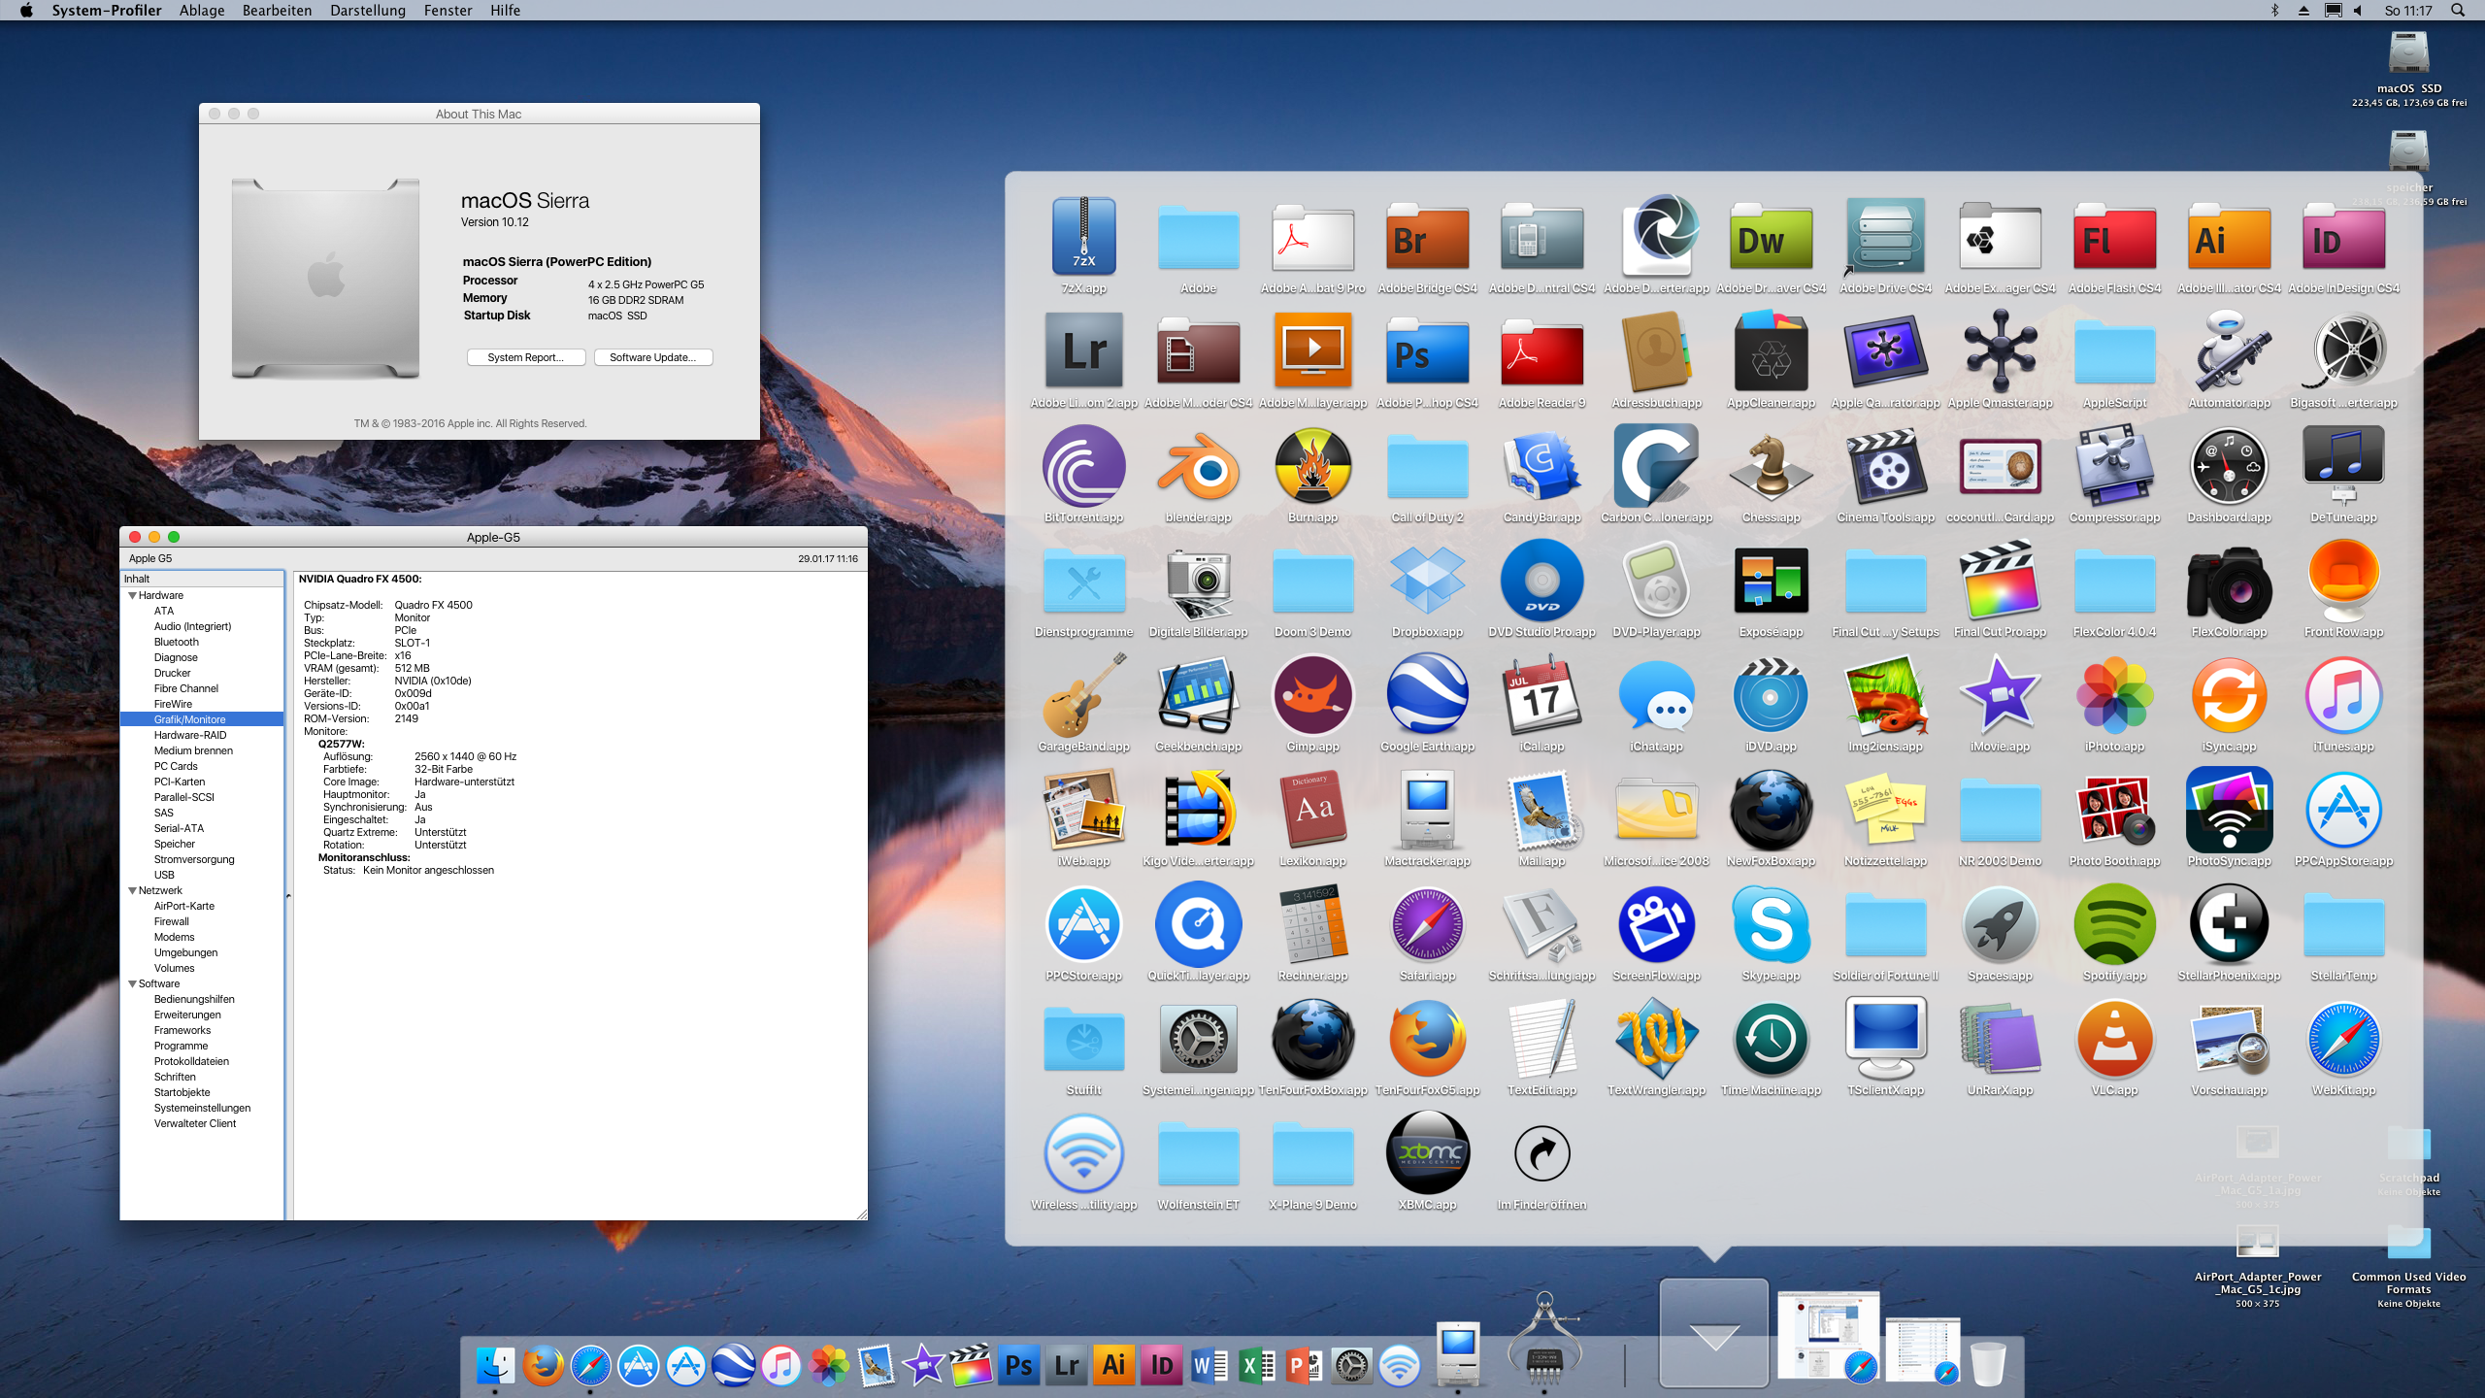Collapse the Software section triangle

tap(133, 983)
